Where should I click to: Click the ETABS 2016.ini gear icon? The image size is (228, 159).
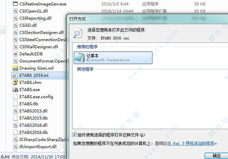coord(15,75)
